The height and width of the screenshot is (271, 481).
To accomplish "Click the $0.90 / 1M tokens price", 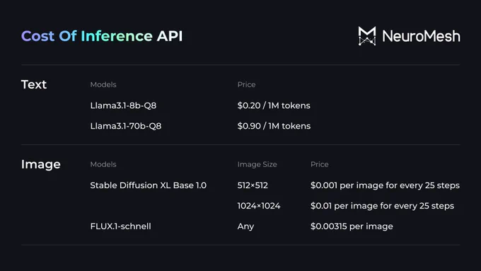I will 274,126.
